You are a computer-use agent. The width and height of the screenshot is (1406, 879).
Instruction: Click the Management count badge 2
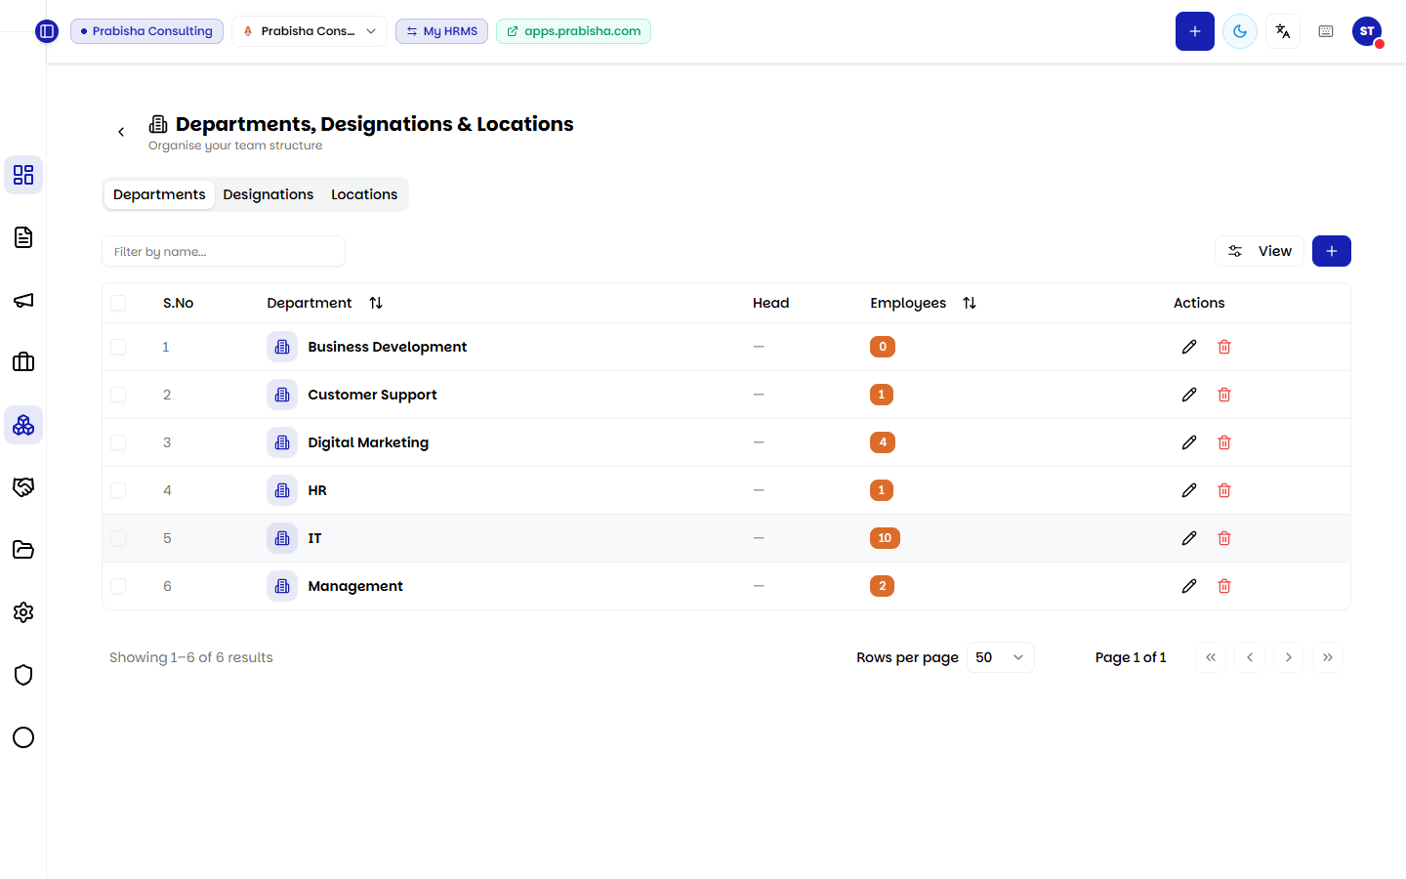882,586
